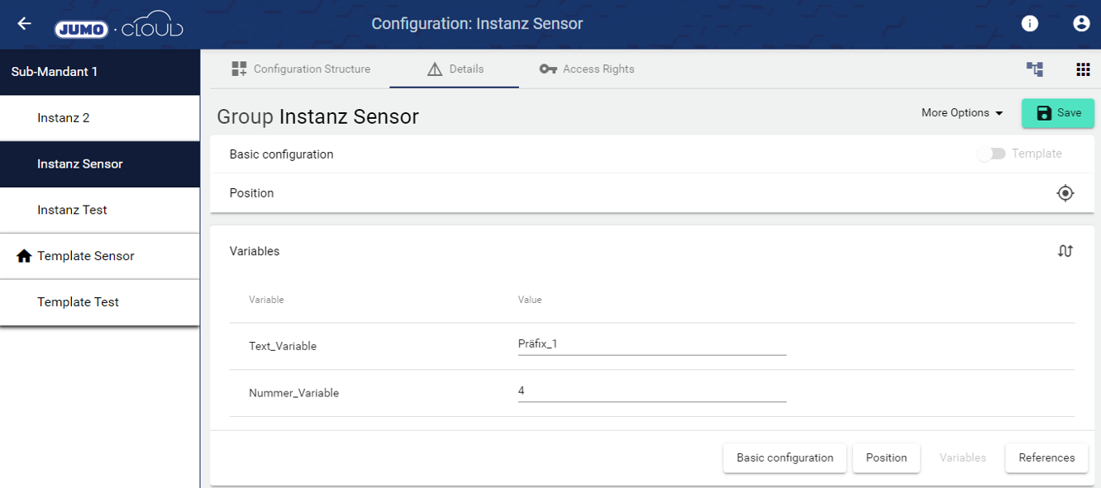Click the Save button
Image resolution: width=1101 pixels, height=488 pixels.
1057,113
